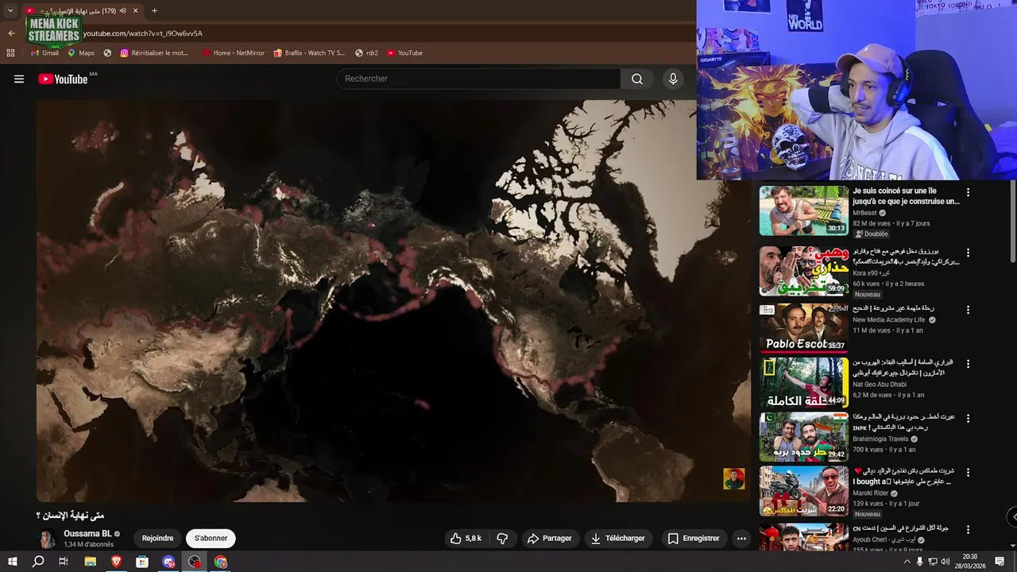Open the Braflix - Watch TV bookmark
The width and height of the screenshot is (1017, 572).
point(309,53)
